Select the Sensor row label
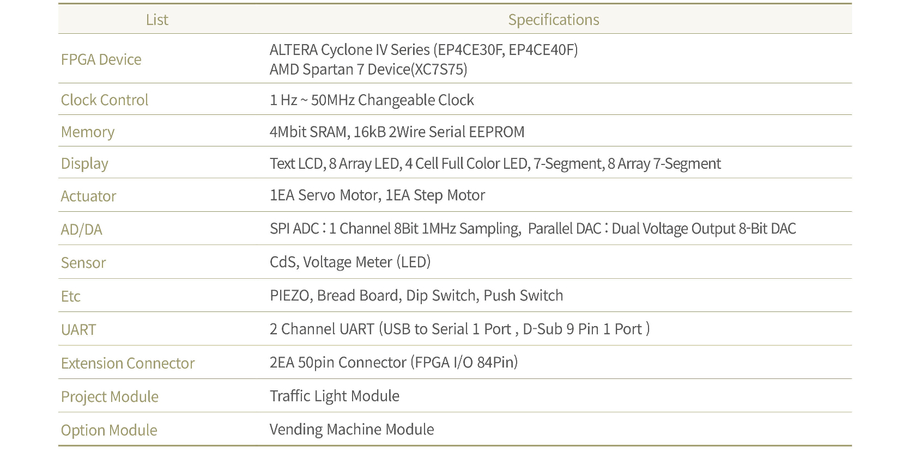Viewport: 909px width, 453px height. click(x=83, y=262)
